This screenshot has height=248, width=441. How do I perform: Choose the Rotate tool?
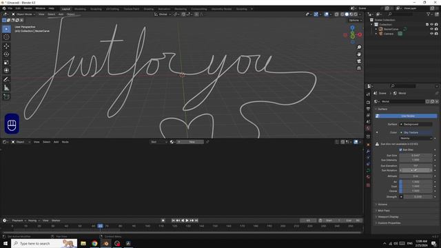[x=6, y=54]
